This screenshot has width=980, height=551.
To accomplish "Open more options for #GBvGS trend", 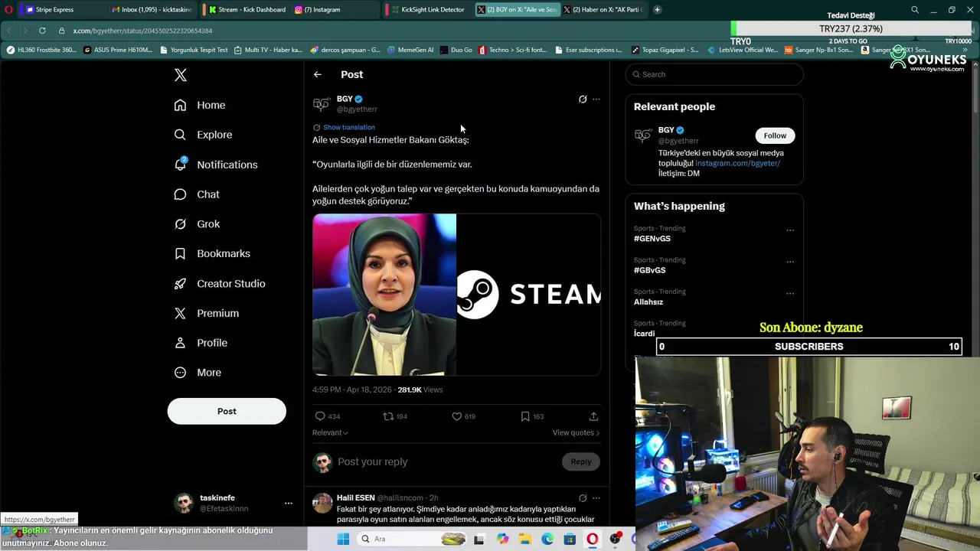I will click(790, 261).
